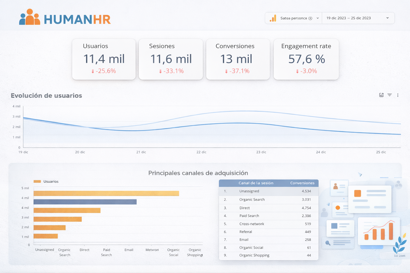Click the orange Usuarios legend swatch

point(37,182)
